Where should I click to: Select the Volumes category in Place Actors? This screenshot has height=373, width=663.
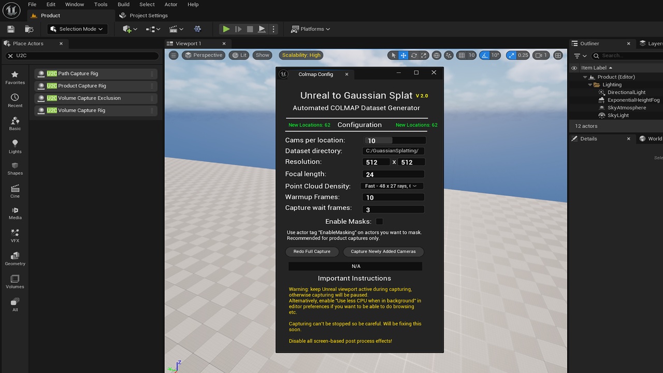coord(15,282)
